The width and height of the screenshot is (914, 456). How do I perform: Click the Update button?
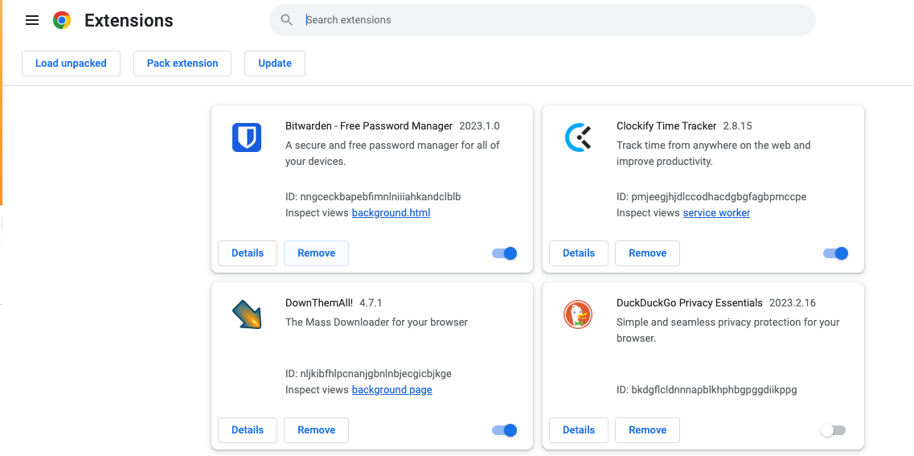coord(275,63)
